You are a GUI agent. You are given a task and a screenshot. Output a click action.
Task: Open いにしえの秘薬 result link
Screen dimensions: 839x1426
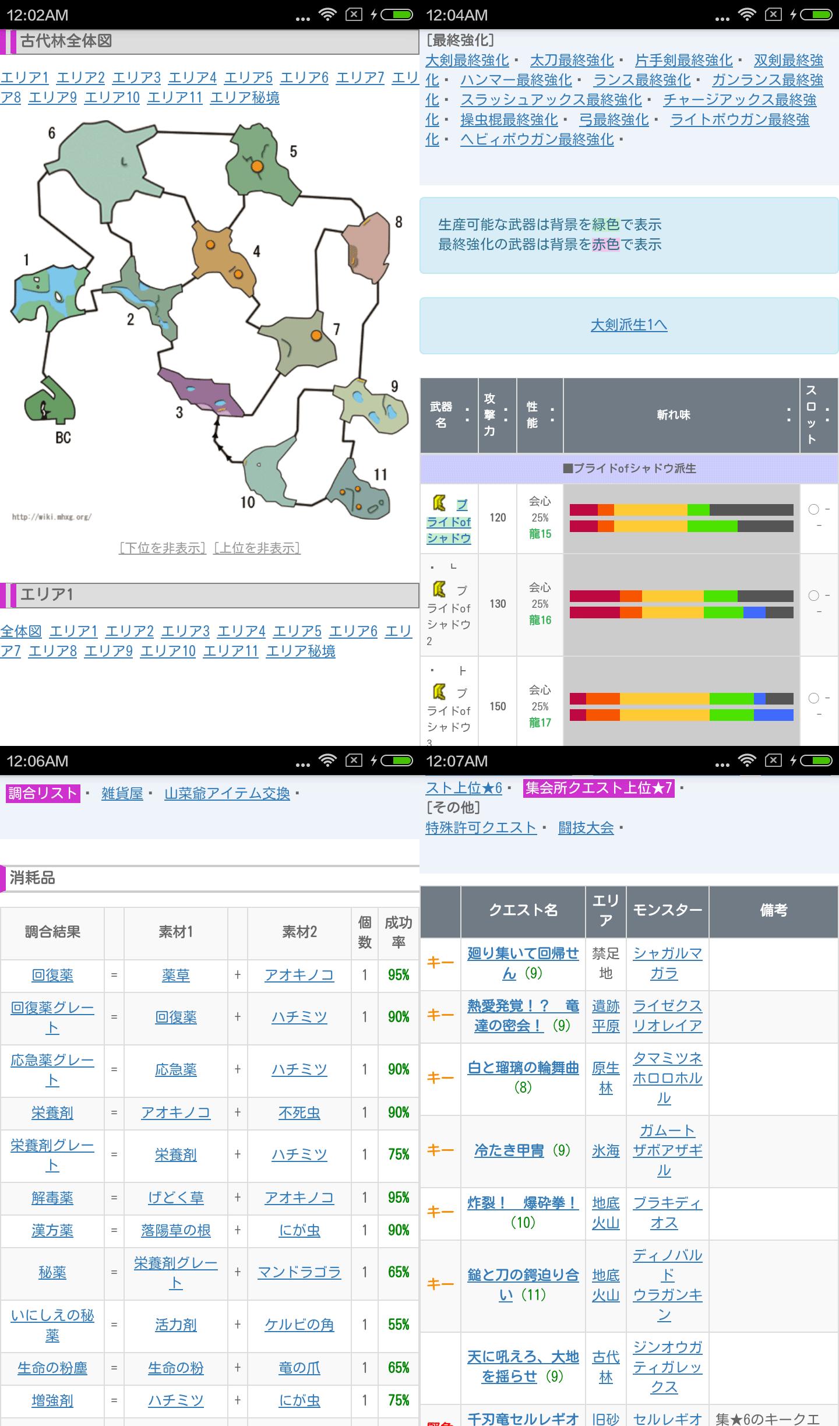coord(52,1325)
